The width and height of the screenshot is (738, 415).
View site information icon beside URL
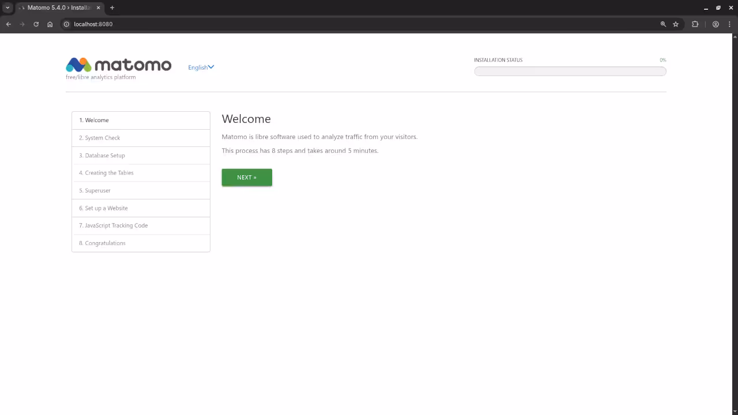(x=66, y=24)
